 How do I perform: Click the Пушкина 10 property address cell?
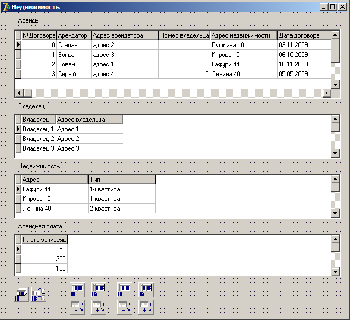pos(244,45)
